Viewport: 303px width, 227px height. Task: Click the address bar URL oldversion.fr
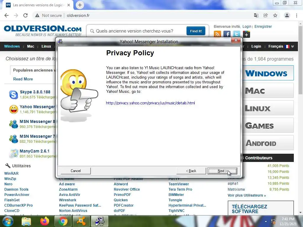(78, 15)
